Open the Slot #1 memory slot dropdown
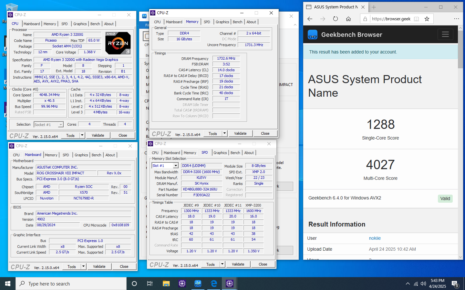This screenshot has height=290, width=465. (176, 166)
